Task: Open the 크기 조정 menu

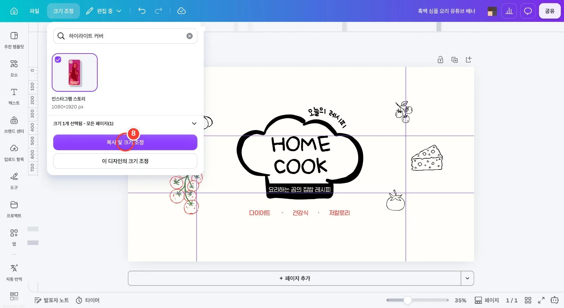Action: pyautogui.click(x=63, y=11)
